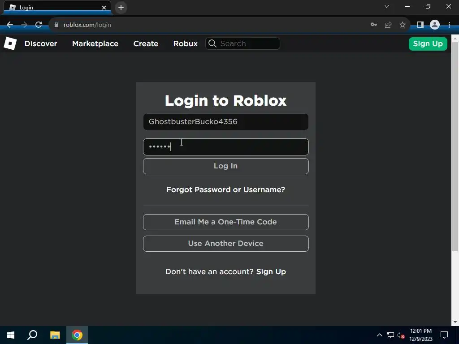Click into the password field
The width and height of the screenshot is (459, 344).
(226, 147)
